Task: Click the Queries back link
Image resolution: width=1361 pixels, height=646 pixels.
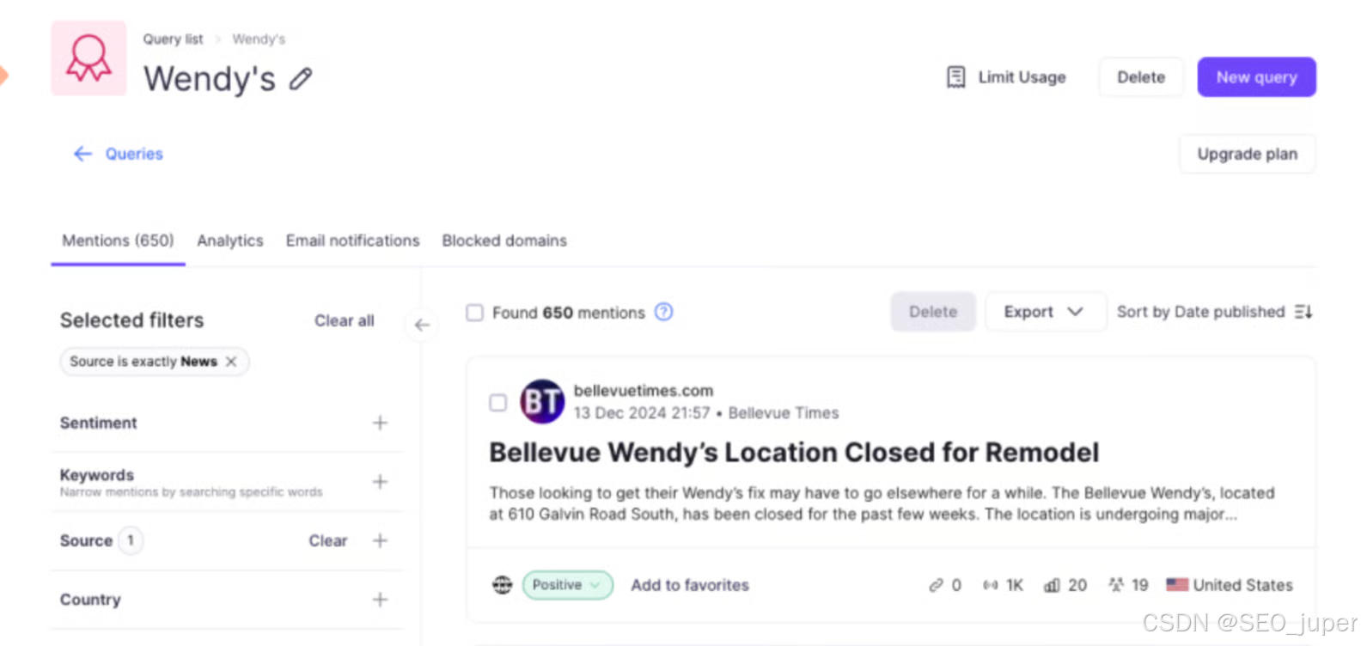Action: tap(134, 154)
